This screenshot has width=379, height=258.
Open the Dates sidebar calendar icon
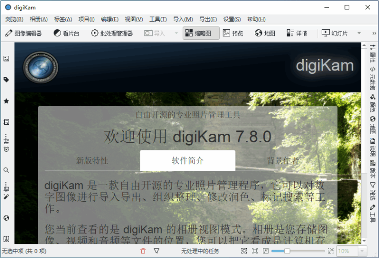coord(6,122)
